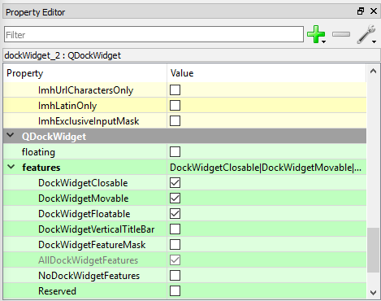Select the DockWidgetVerticalTitleBar property name

pyautogui.click(x=97, y=229)
